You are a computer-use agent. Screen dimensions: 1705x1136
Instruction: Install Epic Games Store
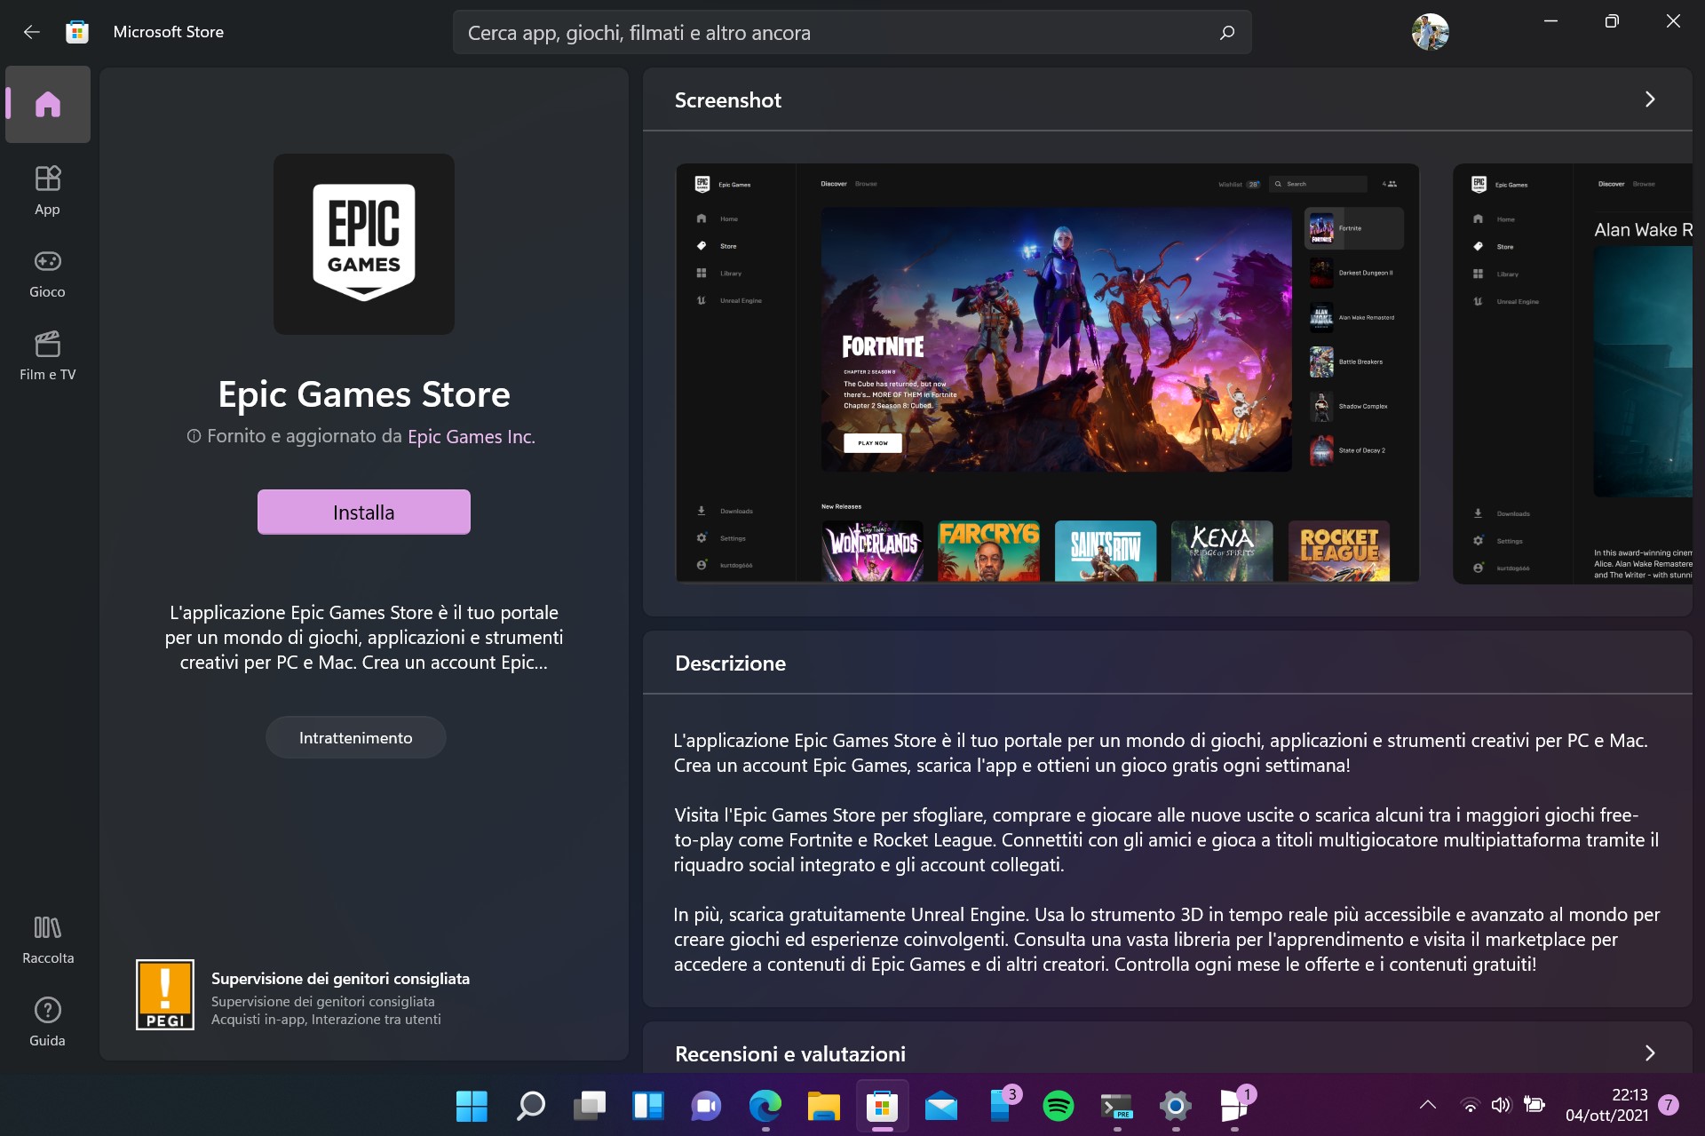pos(363,512)
